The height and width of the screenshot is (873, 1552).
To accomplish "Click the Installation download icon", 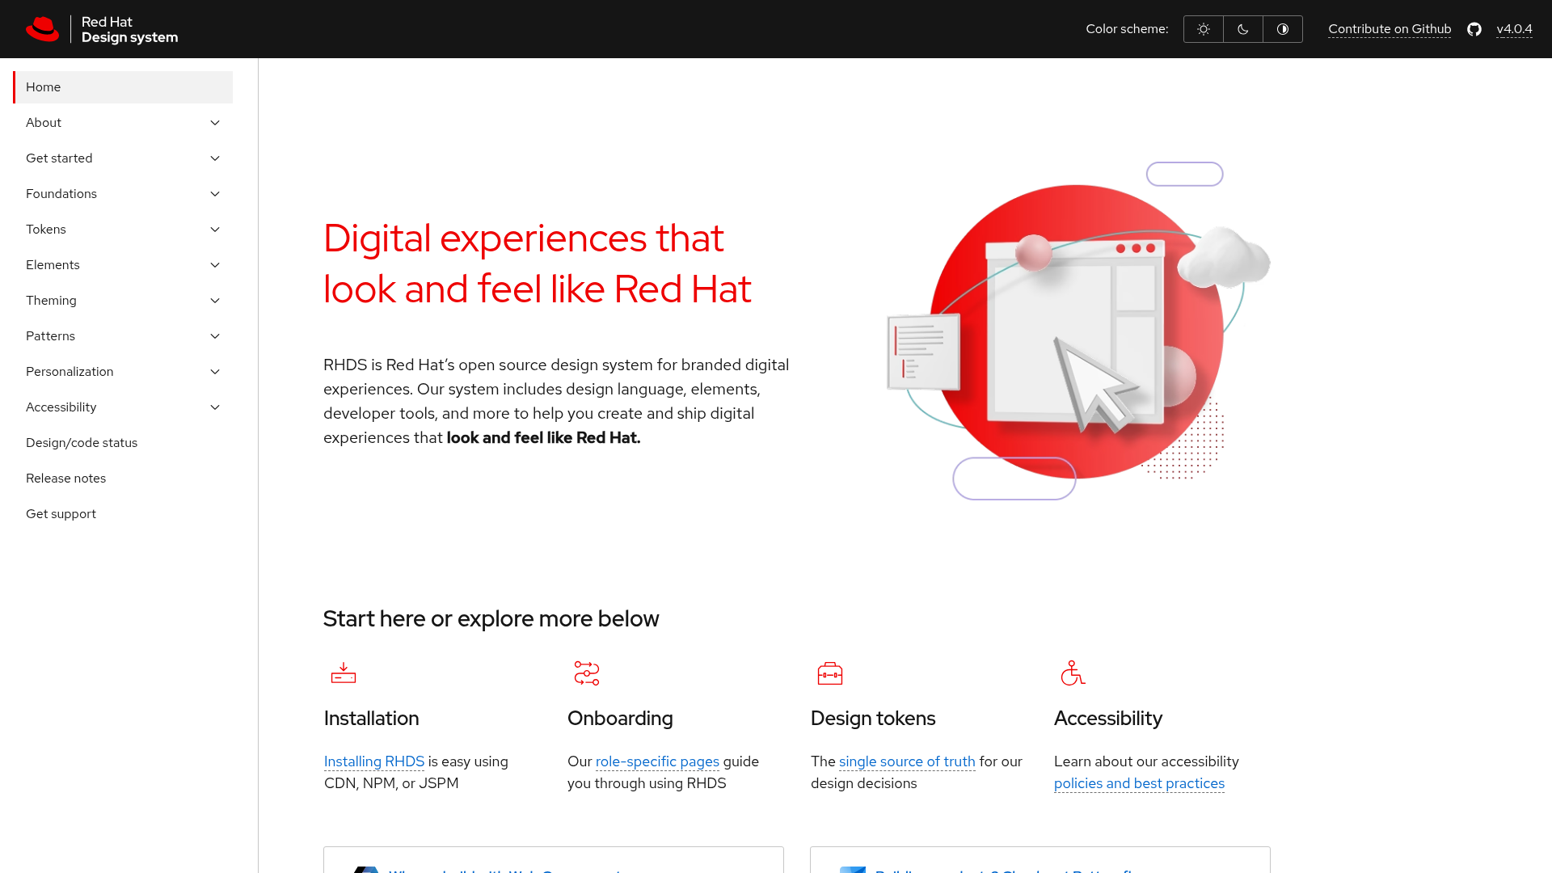I will pos(344,673).
